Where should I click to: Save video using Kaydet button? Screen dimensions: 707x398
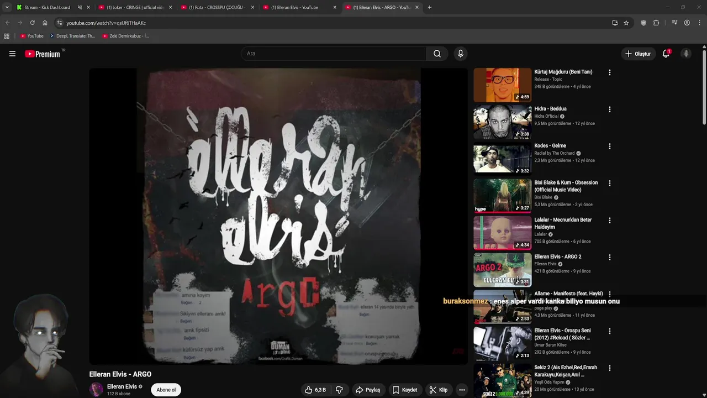[x=404, y=390]
